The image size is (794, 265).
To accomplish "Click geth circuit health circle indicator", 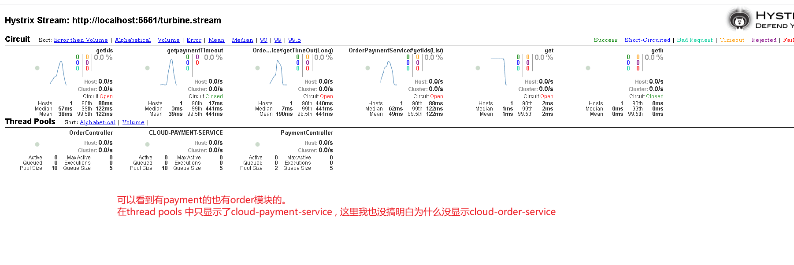I will 588,68.
